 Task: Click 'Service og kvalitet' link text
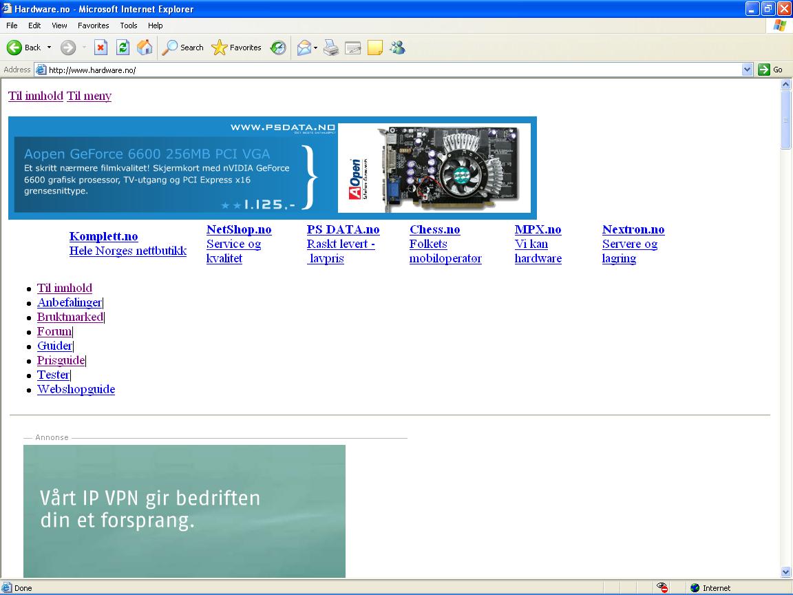(x=233, y=251)
